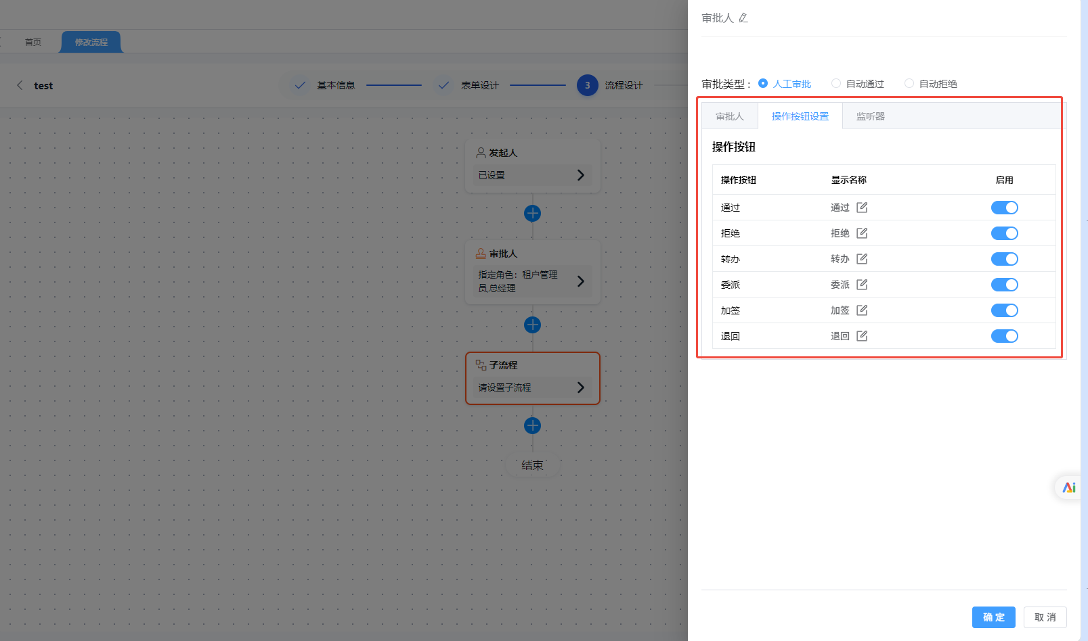Viewport: 1088px width, 641px height.
Task: Click 操作按钮 column header
Action: click(739, 180)
